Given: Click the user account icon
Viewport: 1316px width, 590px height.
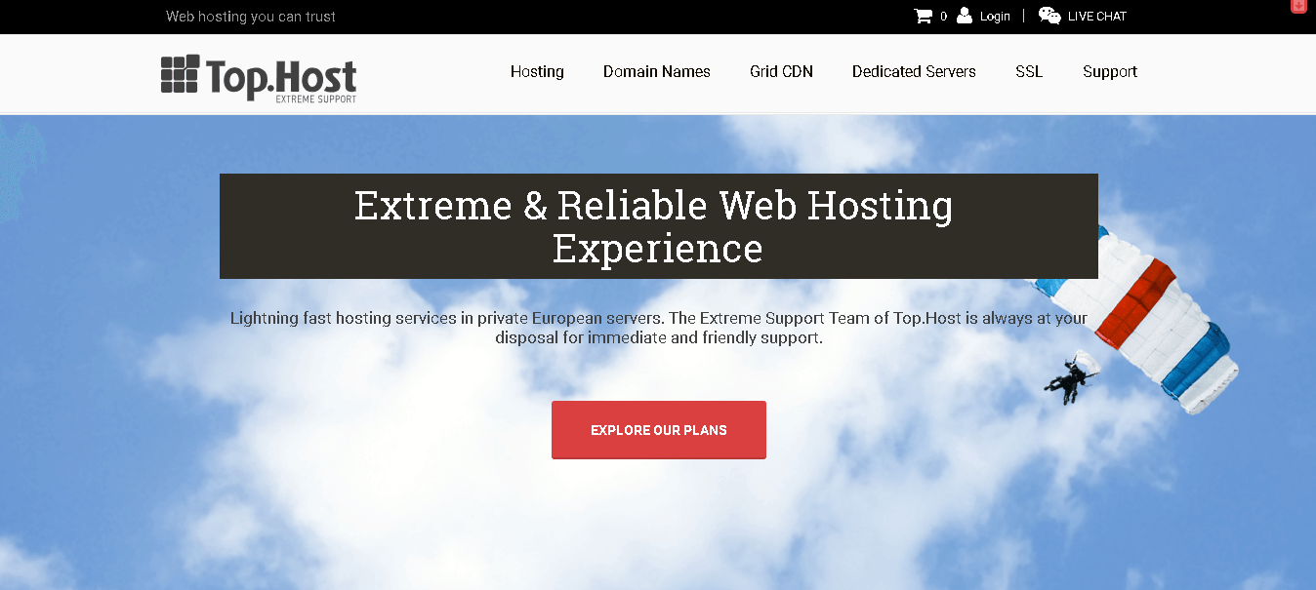Looking at the screenshot, I should pos(965,16).
